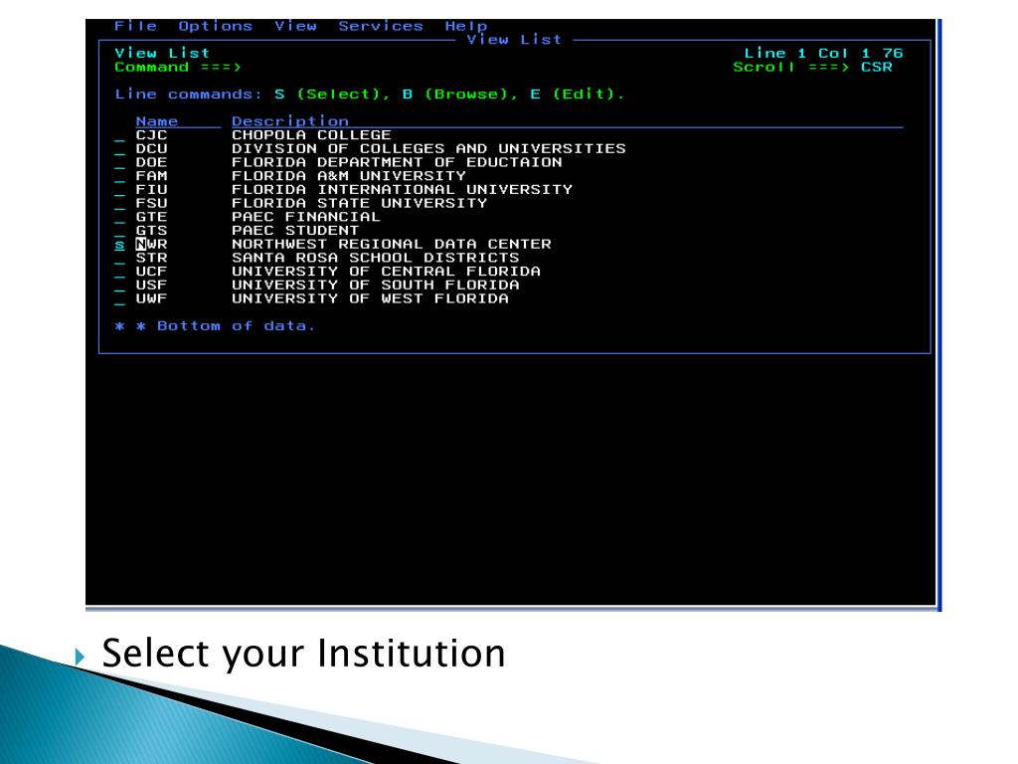Select the FIU name entry
Image resolution: width=1018 pixels, height=764 pixels.
151,190
